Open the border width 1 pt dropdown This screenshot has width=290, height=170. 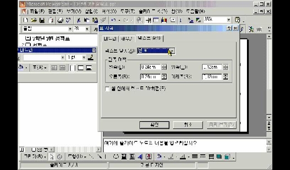pyautogui.click(x=84, y=58)
